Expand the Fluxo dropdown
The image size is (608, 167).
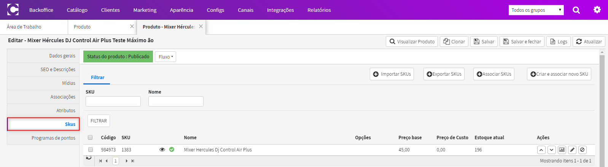(x=166, y=57)
